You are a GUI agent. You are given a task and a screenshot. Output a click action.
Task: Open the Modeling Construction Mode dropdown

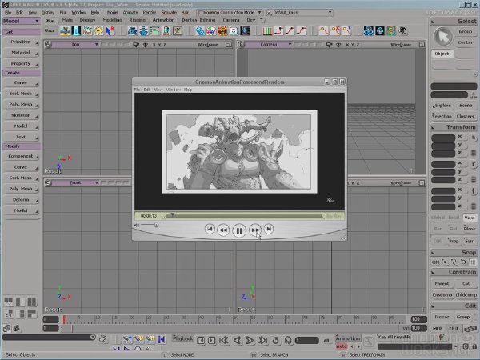(230, 13)
